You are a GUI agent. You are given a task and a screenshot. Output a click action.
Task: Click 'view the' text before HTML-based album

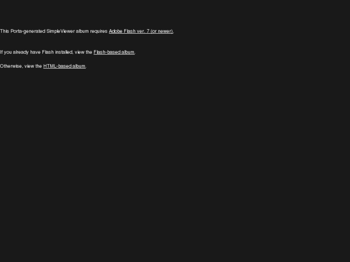click(33, 66)
